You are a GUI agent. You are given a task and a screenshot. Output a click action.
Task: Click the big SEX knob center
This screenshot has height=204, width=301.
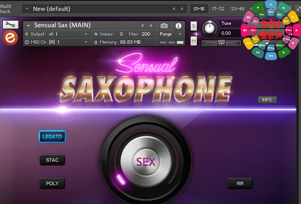[146, 161]
